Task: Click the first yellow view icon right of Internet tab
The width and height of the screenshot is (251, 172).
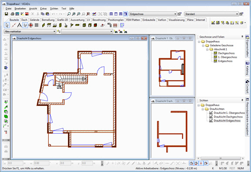Action: pyautogui.click(x=213, y=23)
